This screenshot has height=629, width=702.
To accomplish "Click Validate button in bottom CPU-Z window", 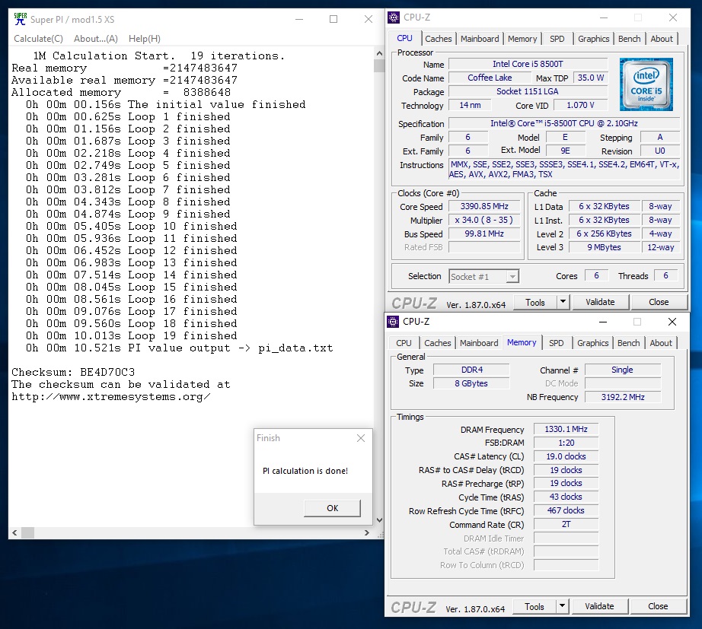I will coord(599,606).
